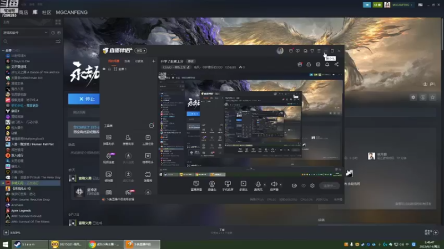
Task: Select Apex Legends in library list
Action: click(x=21, y=211)
